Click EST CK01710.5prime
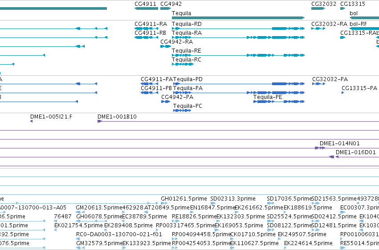 [x=253, y=234]
